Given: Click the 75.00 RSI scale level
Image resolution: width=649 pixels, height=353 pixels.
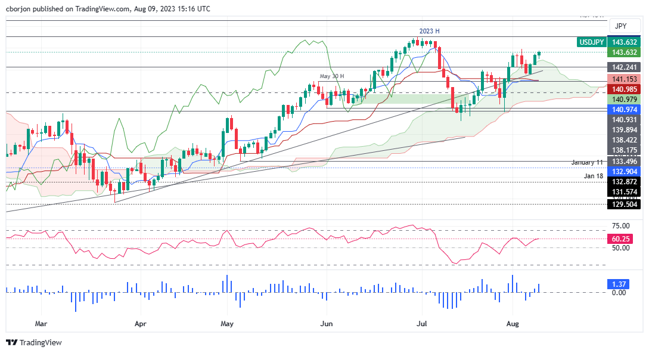Looking at the screenshot, I should (620, 226).
